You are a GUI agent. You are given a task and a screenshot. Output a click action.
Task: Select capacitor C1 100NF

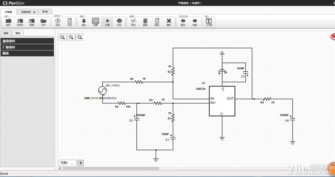click(173, 138)
